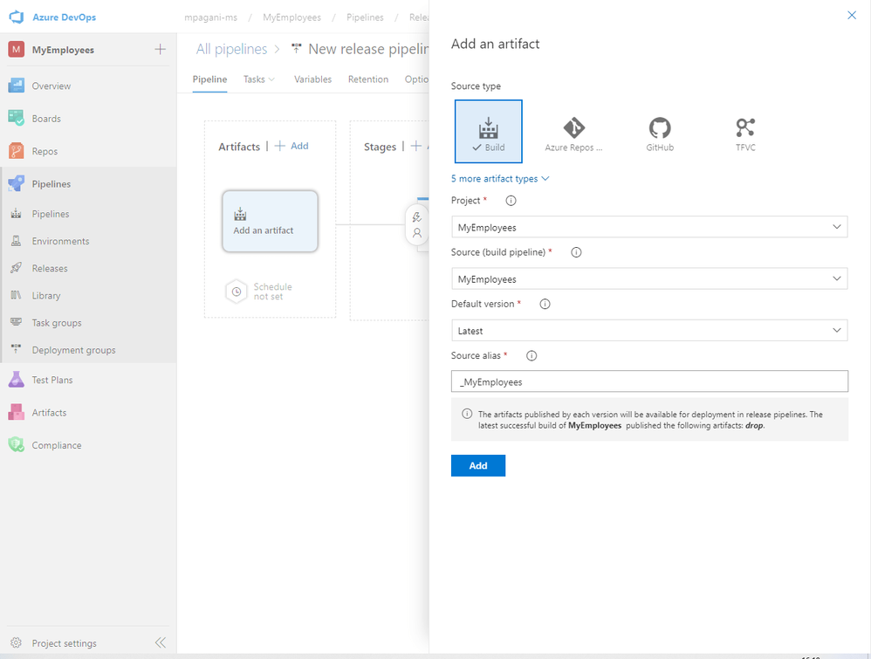Click the Add an artifact card

click(270, 221)
